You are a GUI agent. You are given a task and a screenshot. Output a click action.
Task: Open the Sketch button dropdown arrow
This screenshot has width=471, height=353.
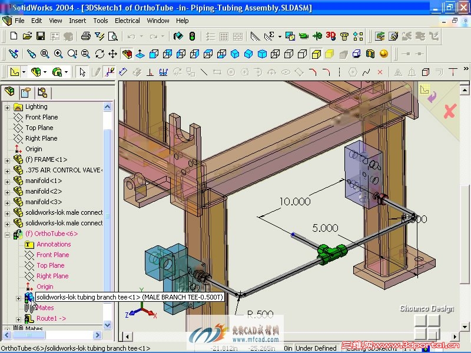click(x=24, y=72)
